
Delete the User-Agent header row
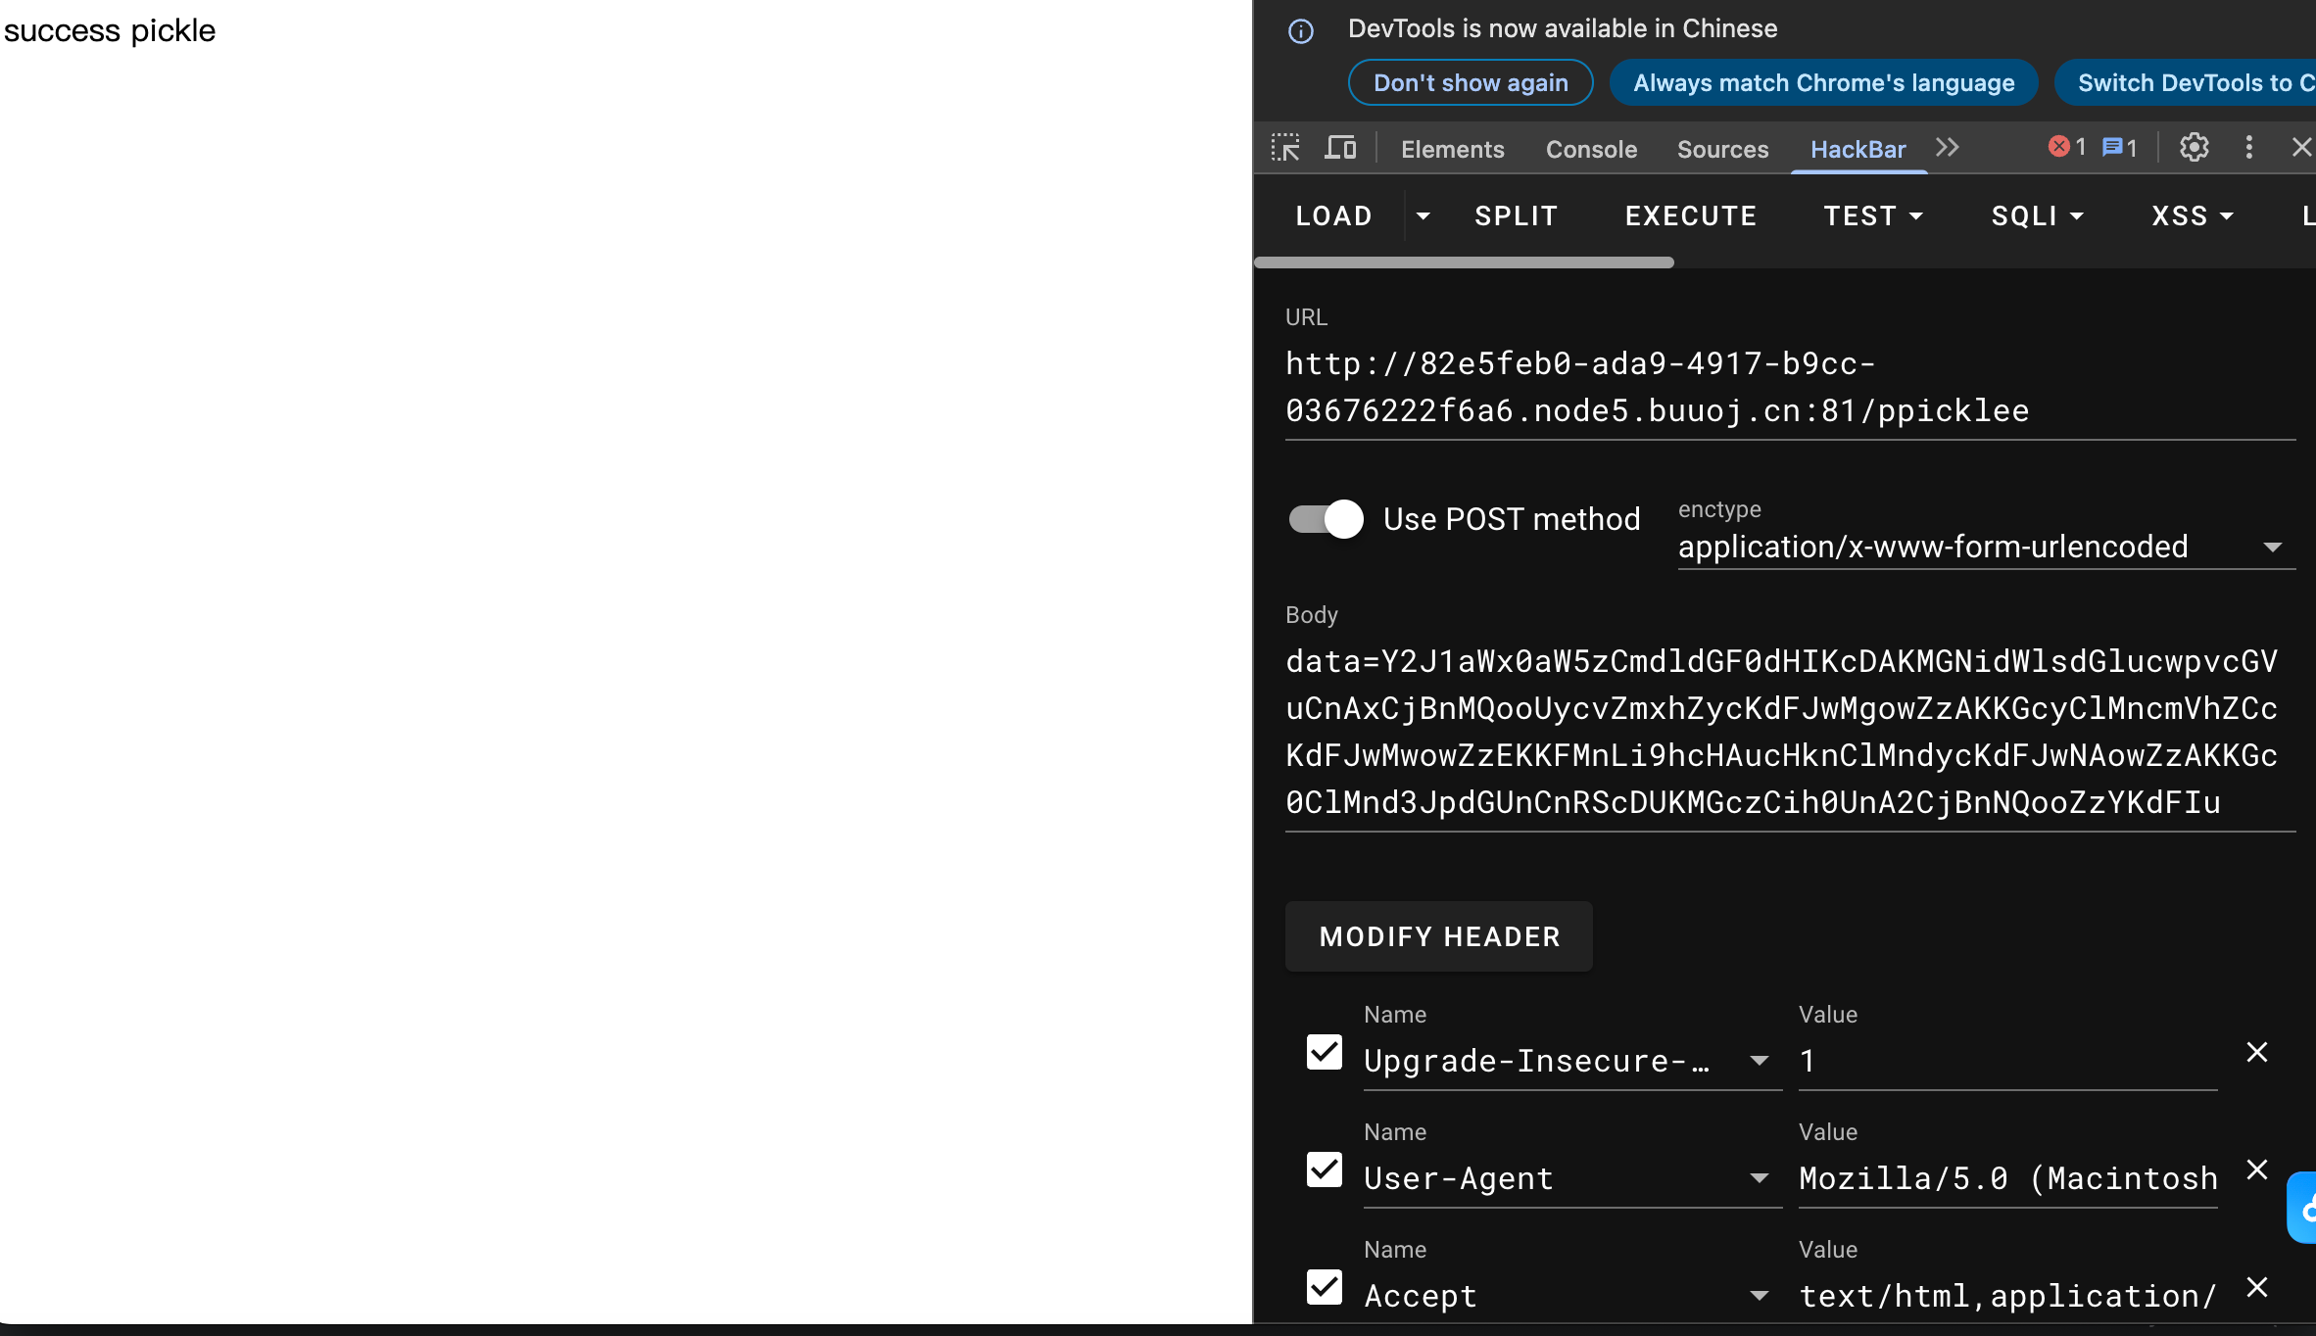pos(2257,1170)
